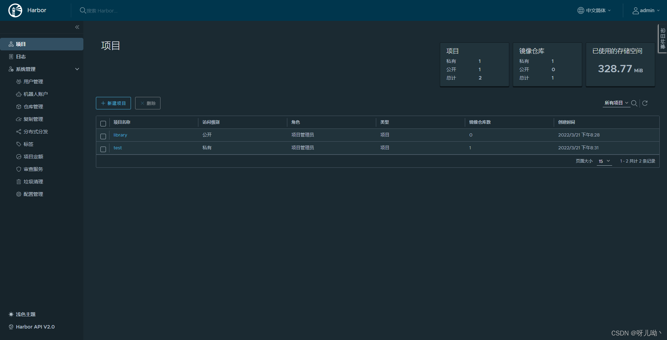Click the 配置管理 gear icon
The width and height of the screenshot is (667, 340).
coord(19,194)
